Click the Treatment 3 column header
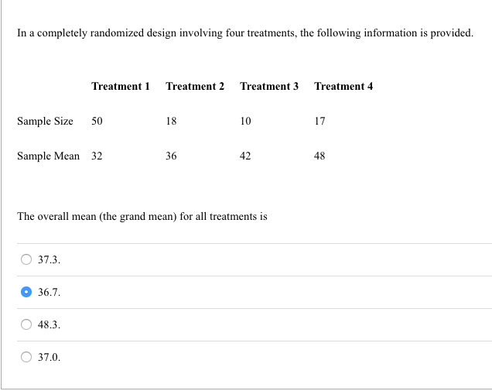 (269, 86)
